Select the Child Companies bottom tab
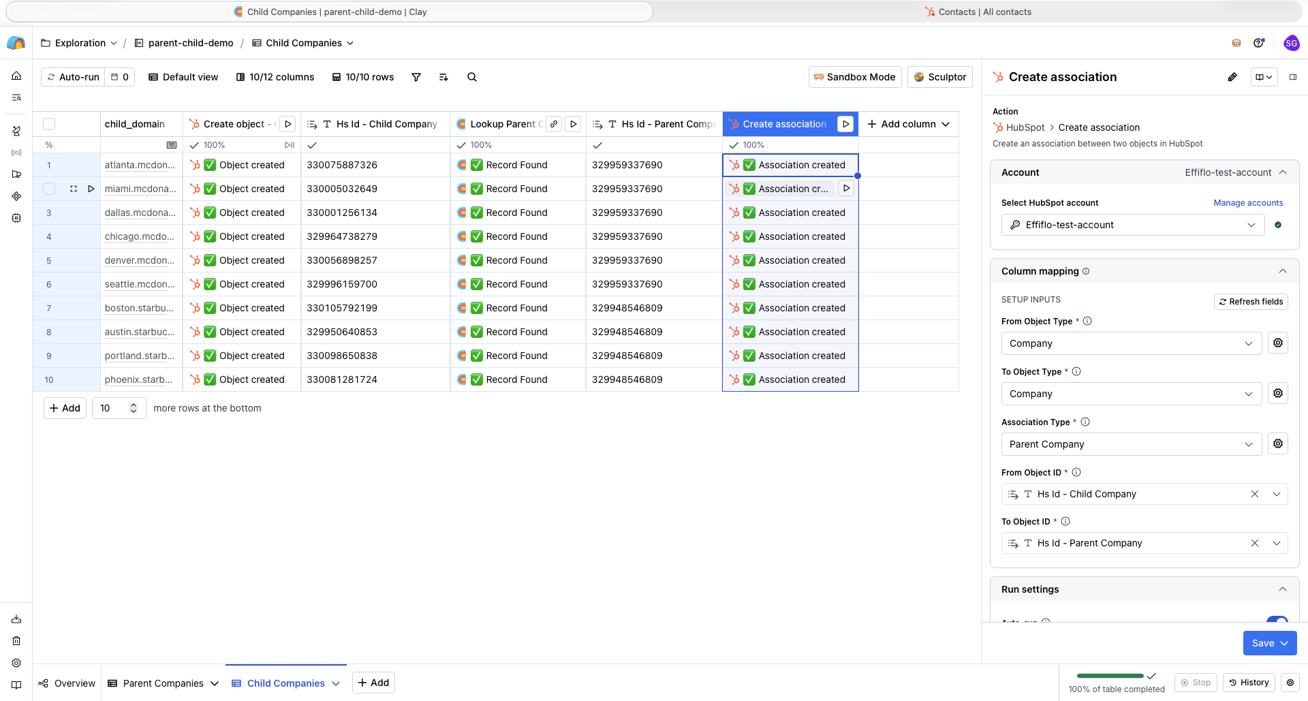The width and height of the screenshot is (1308, 701). tap(286, 683)
